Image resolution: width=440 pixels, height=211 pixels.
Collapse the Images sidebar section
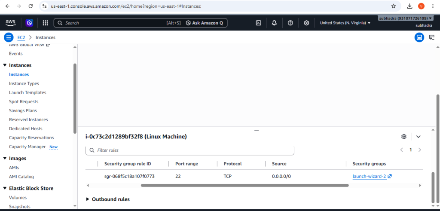point(5,158)
